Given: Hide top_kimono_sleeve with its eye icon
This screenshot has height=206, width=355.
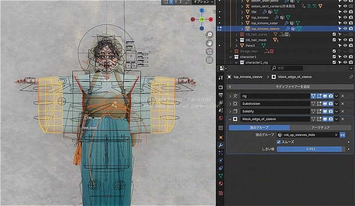Looking at the screenshot, I should pyautogui.click(x=345, y=29).
